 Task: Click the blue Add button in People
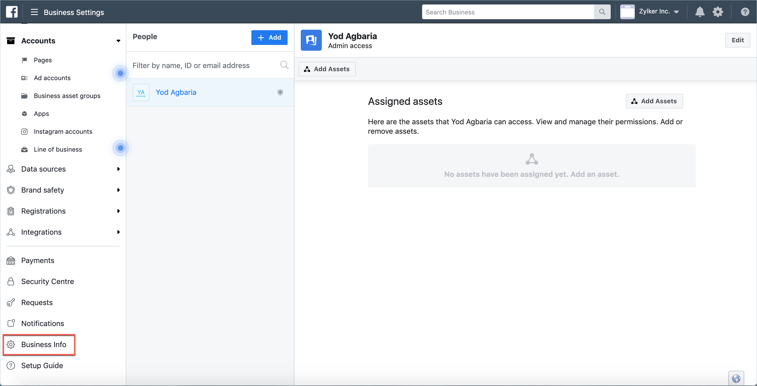coord(269,37)
